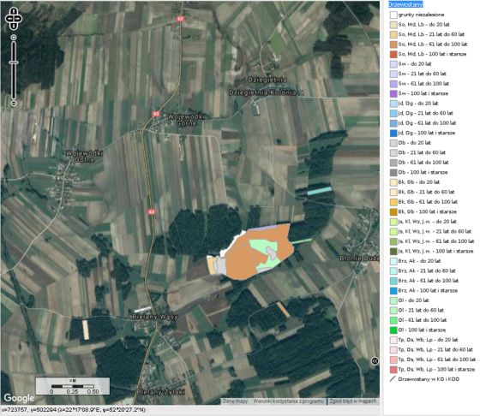Click road 63 marker near Wojewódki Górne

coord(156,114)
